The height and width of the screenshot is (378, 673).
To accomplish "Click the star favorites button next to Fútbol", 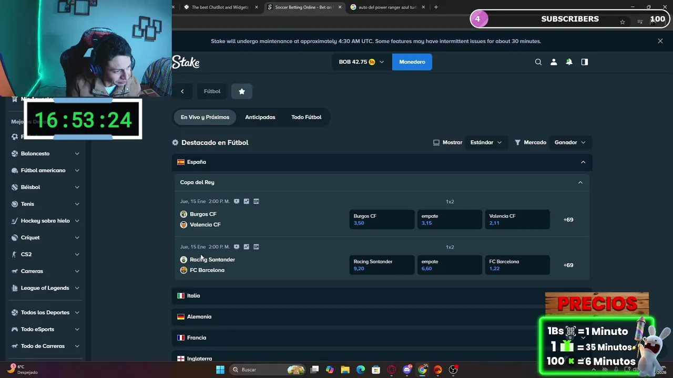I will pyautogui.click(x=242, y=91).
